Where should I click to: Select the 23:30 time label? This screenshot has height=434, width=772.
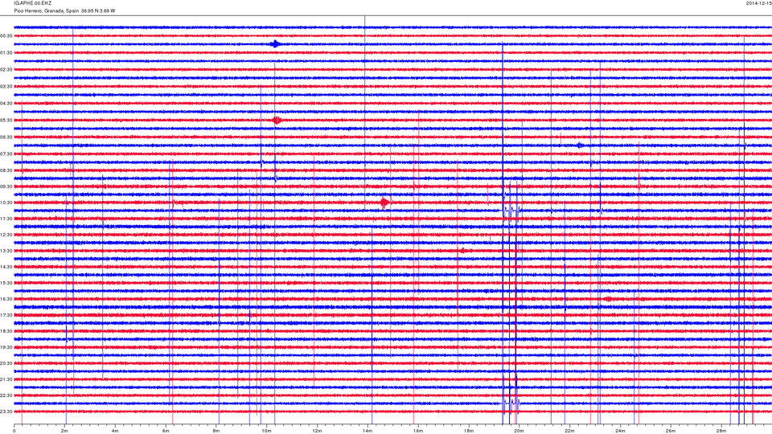pyautogui.click(x=6, y=411)
